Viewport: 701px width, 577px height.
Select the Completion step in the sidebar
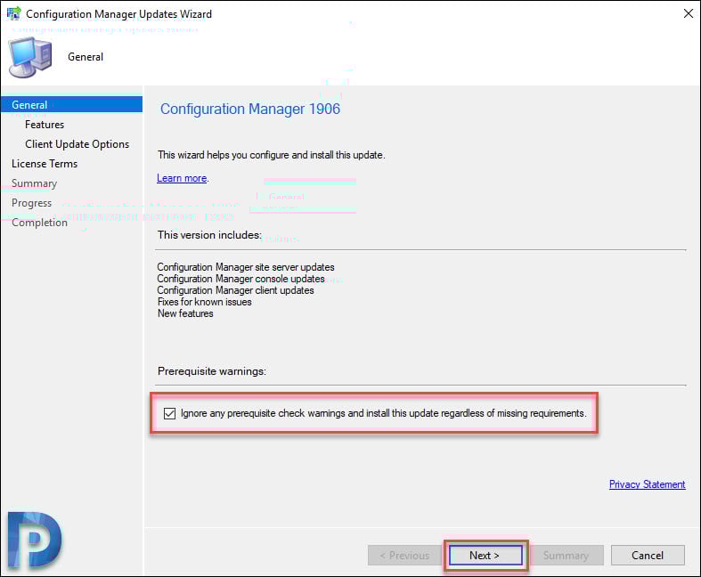(39, 223)
